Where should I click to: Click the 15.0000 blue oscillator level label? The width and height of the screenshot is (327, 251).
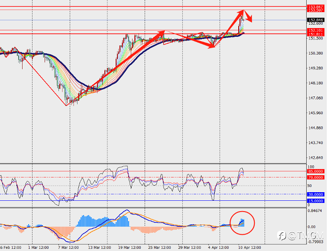coord(316,201)
